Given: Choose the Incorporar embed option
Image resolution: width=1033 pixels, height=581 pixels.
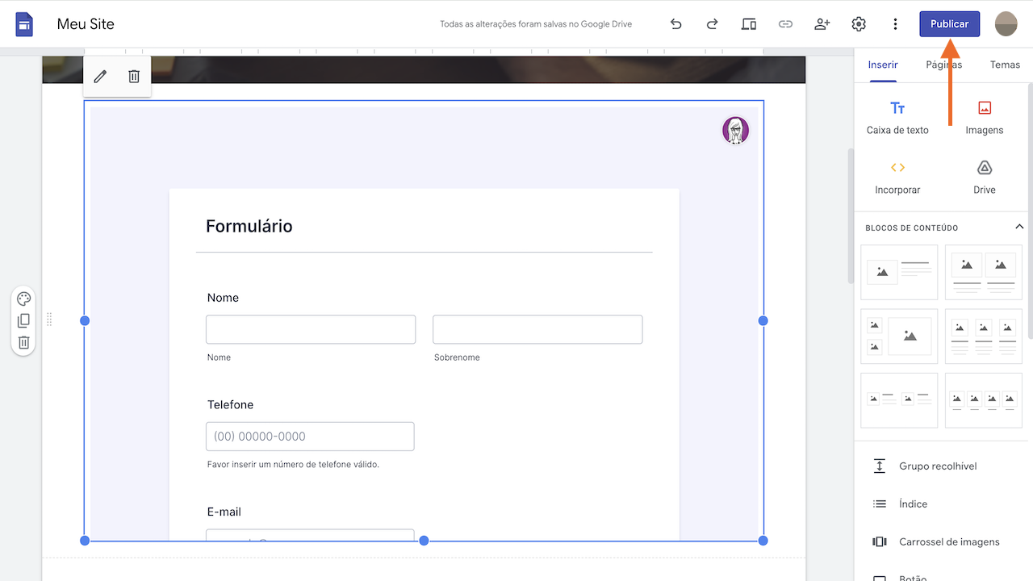Looking at the screenshot, I should [x=897, y=178].
